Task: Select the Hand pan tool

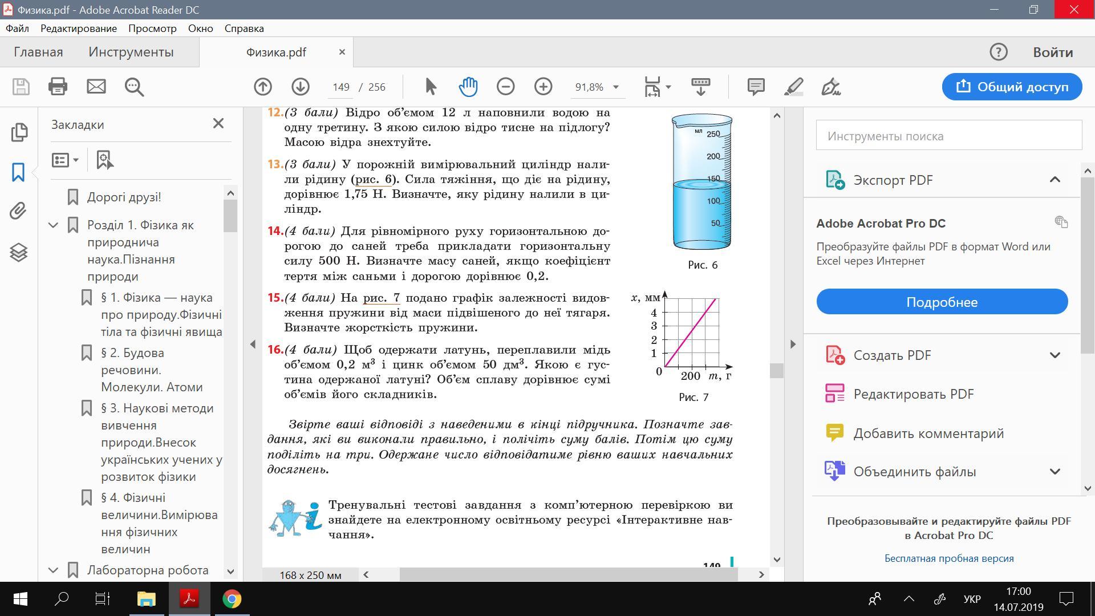Action: [x=468, y=87]
